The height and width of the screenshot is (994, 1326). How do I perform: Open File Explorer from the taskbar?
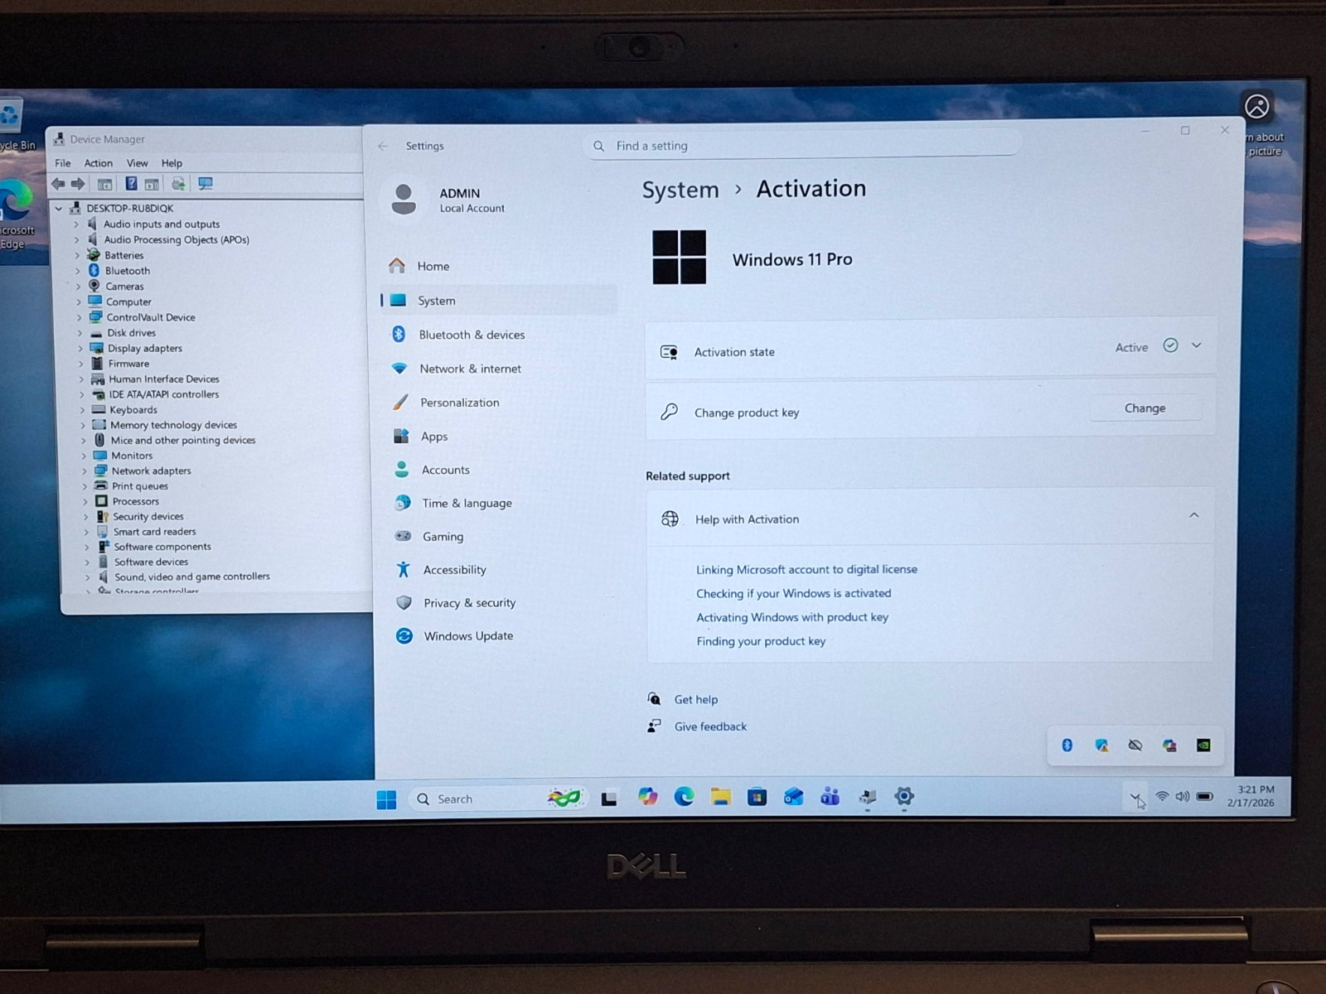point(720,797)
